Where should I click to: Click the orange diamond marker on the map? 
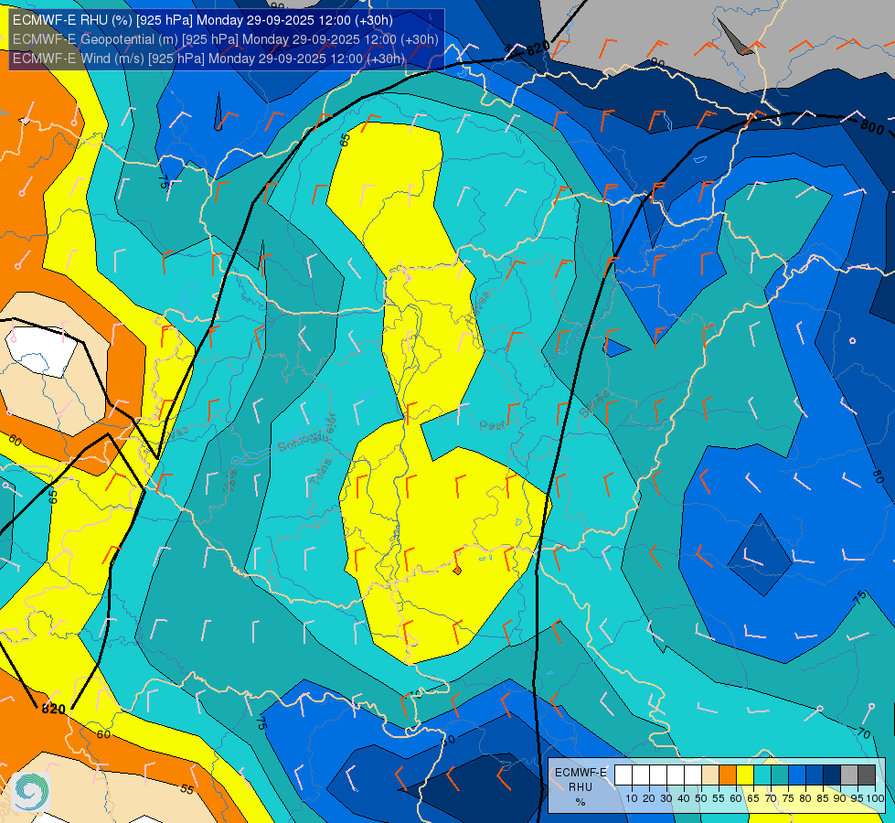(457, 571)
